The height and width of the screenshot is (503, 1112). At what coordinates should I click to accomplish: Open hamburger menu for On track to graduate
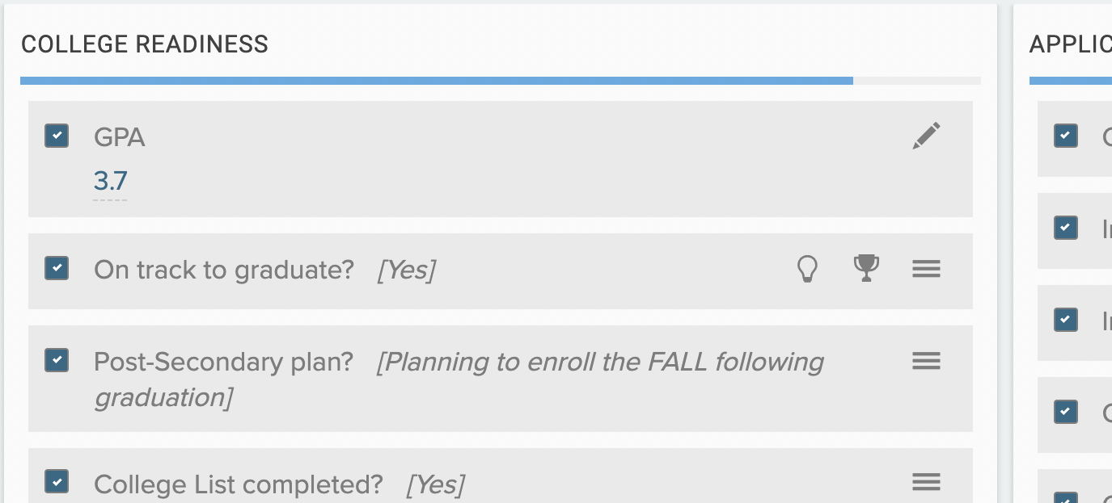926,269
